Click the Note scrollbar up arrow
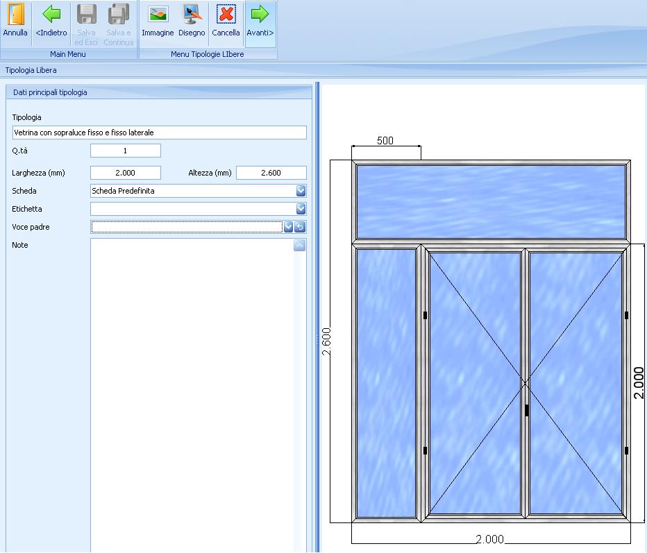647x553 pixels. 300,245
